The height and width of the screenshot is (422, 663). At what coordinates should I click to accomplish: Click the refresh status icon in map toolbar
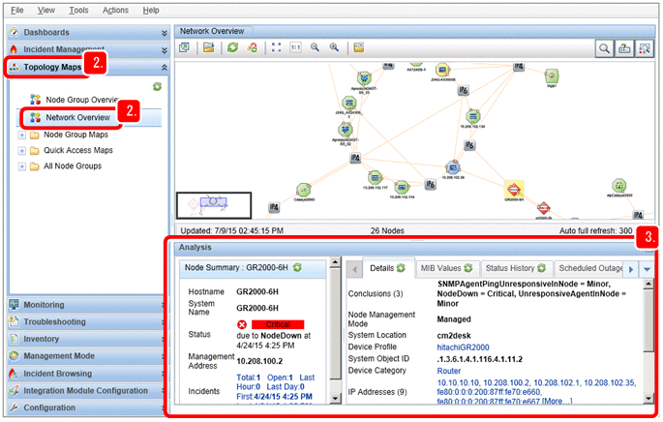pos(253,47)
